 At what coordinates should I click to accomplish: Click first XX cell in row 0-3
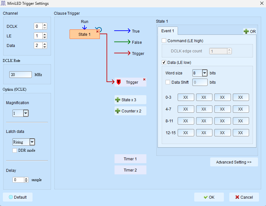coord(186,97)
